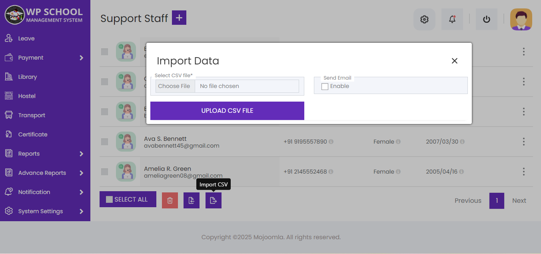The width and height of the screenshot is (541, 254).
Task: Click the Support Staff page heading
Action: click(x=134, y=18)
